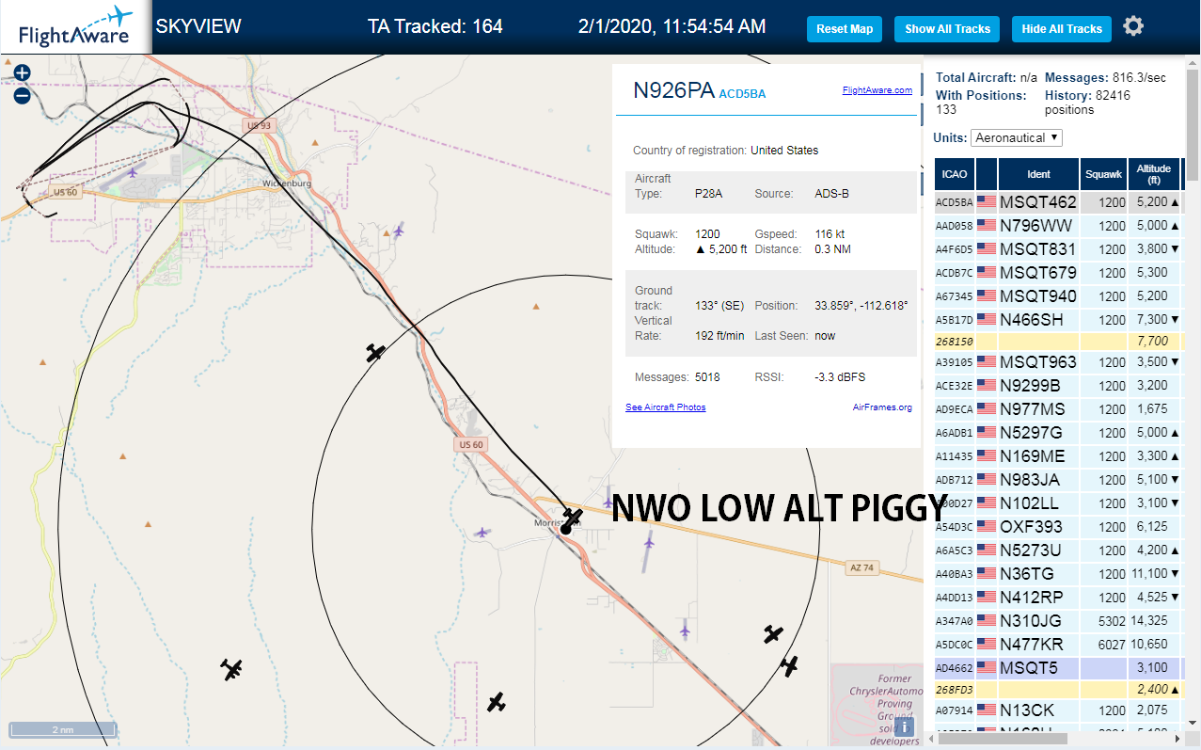
Task: Click the US flag in MSQT5 row
Action: pos(987,668)
